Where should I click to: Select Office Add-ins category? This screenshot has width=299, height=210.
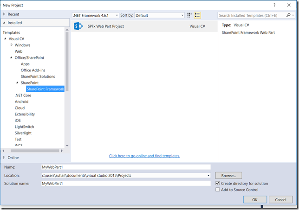coord(33,70)
